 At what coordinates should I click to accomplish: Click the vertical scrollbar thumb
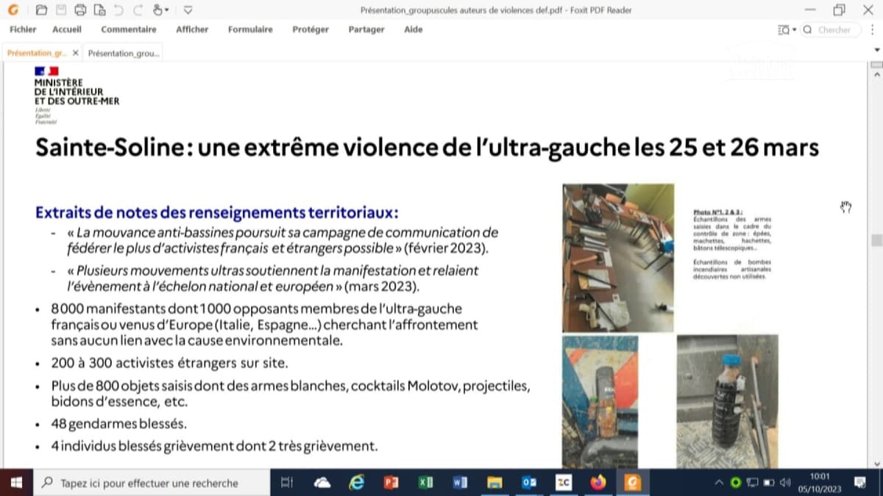[x=876, y=240]
